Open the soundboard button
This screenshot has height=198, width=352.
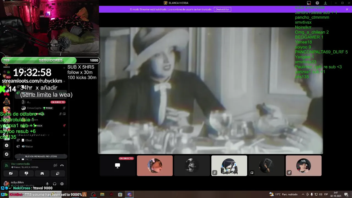58,174
